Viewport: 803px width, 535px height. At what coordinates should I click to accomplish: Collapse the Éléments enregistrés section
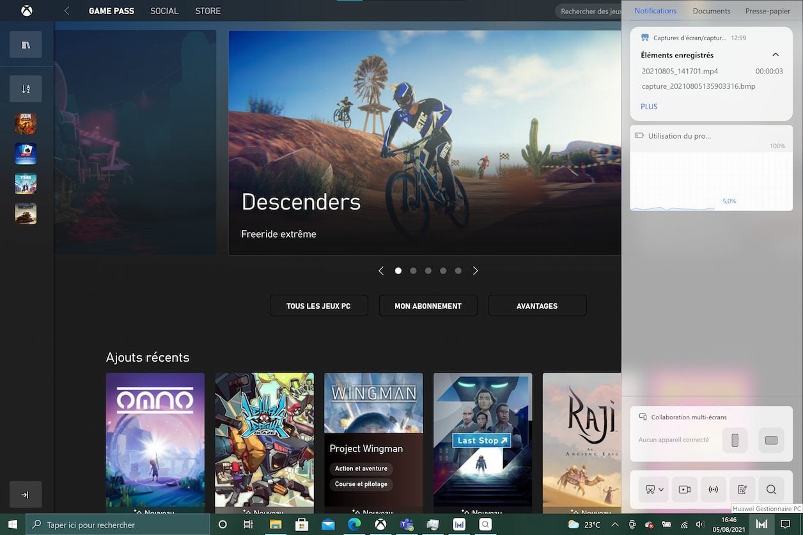[x=776, y=55]
